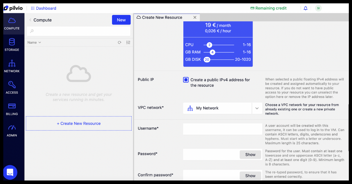Viewport: 352px width, 184px height.
Task: Collapse Compute with back chevron
Action: (30, 20)
